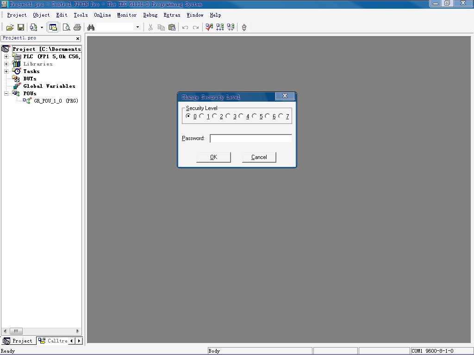
Task: Click the online mode plug icon
Action: [x=244, y=28]
